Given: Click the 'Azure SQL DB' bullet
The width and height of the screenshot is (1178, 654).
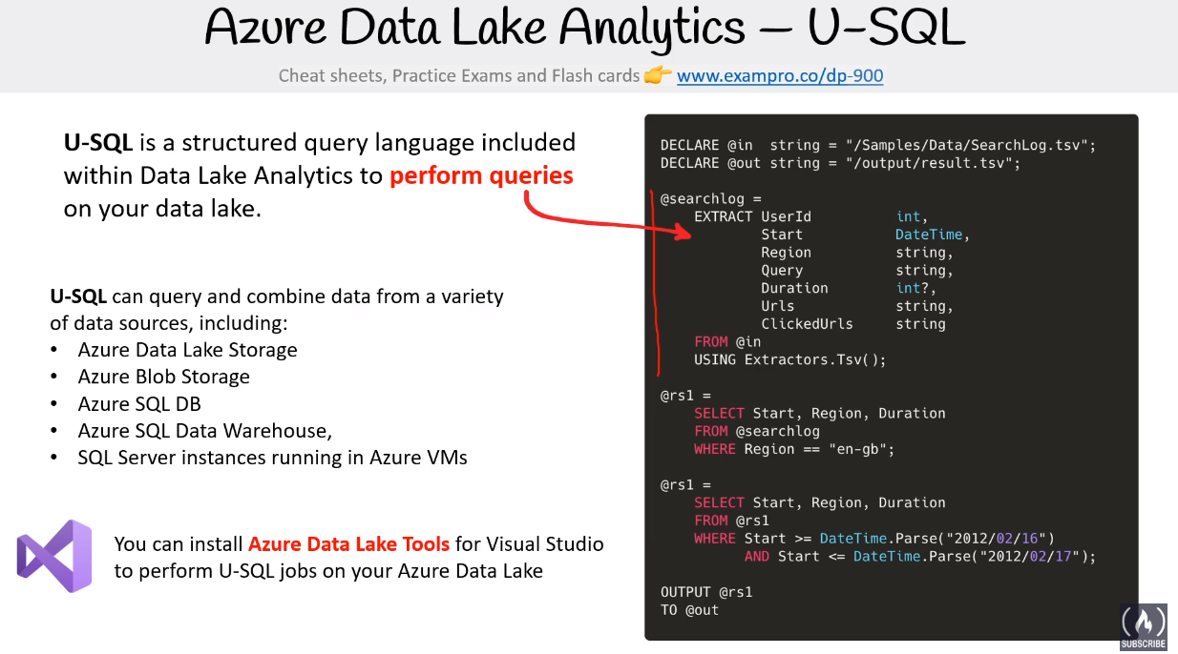Looking at the screenshot, I should coord(139,403).
